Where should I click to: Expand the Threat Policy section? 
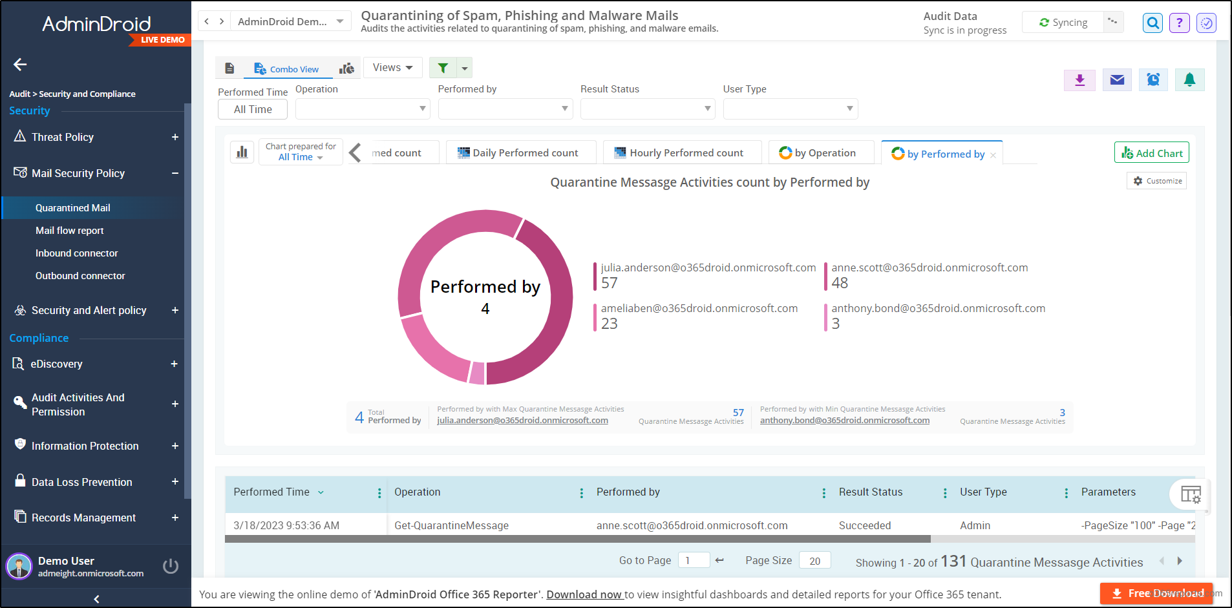[x=174, y=137]
